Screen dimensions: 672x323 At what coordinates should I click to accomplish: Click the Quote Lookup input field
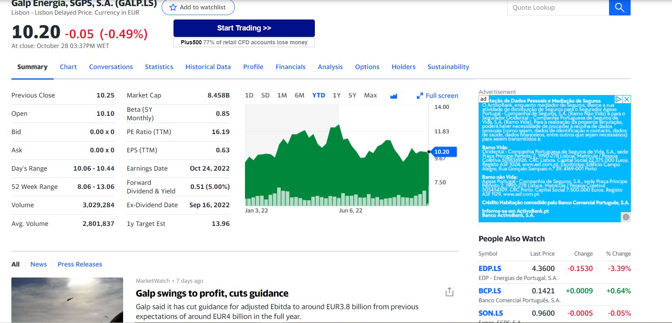coord(558,7)
